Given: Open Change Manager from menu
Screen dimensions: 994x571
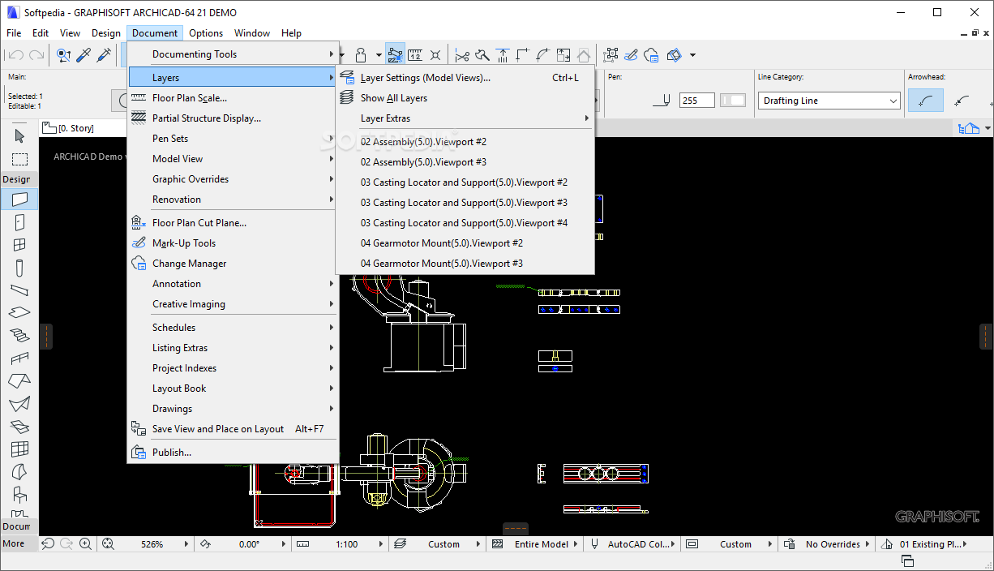Looking at the screenshot, I should 233,264.
